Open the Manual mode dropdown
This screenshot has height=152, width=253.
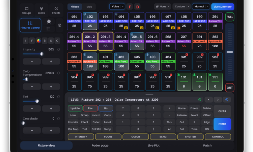pos(201,6)
